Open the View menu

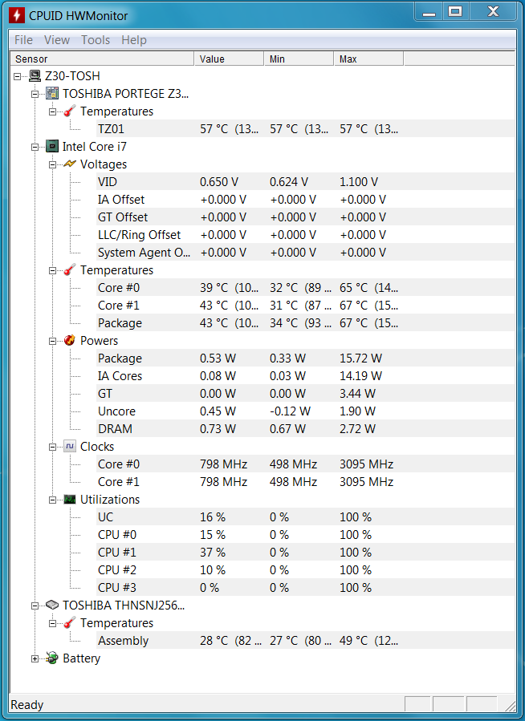[57, 40]
